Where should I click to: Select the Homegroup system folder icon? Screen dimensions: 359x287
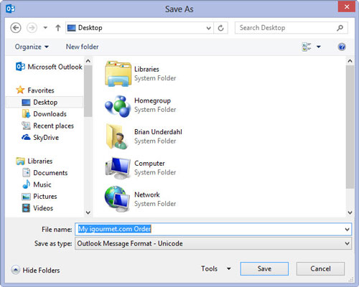[118, 105]
